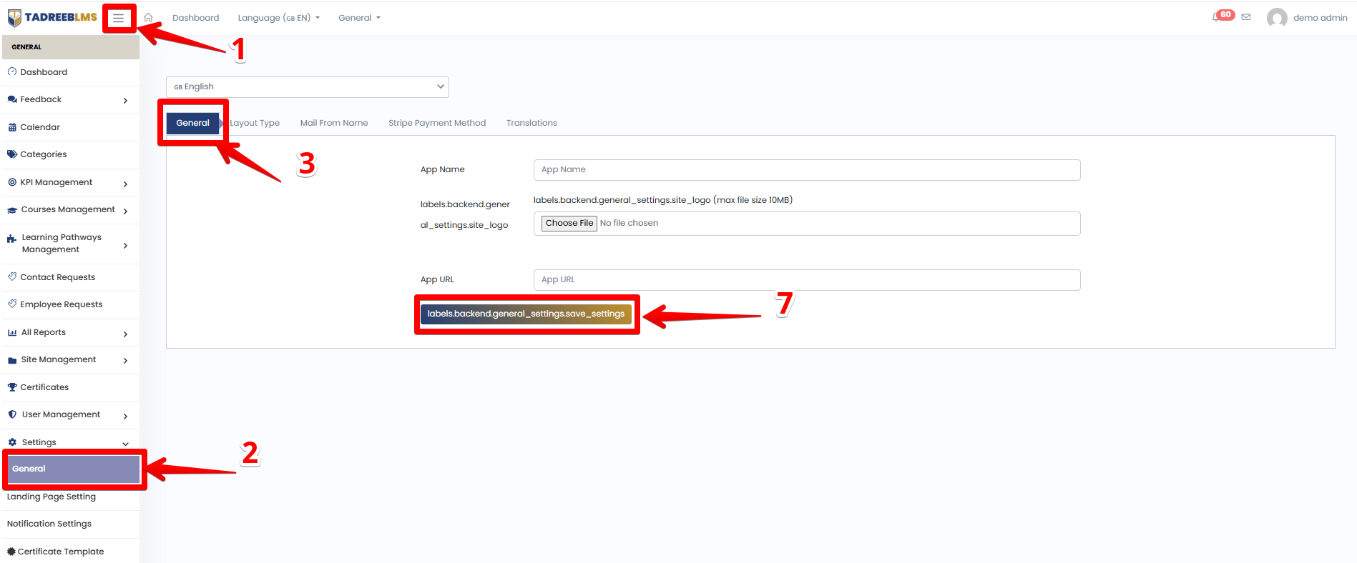1357x563 pixels.
Task: Open the notifications bell
Action: (1216, 17)
